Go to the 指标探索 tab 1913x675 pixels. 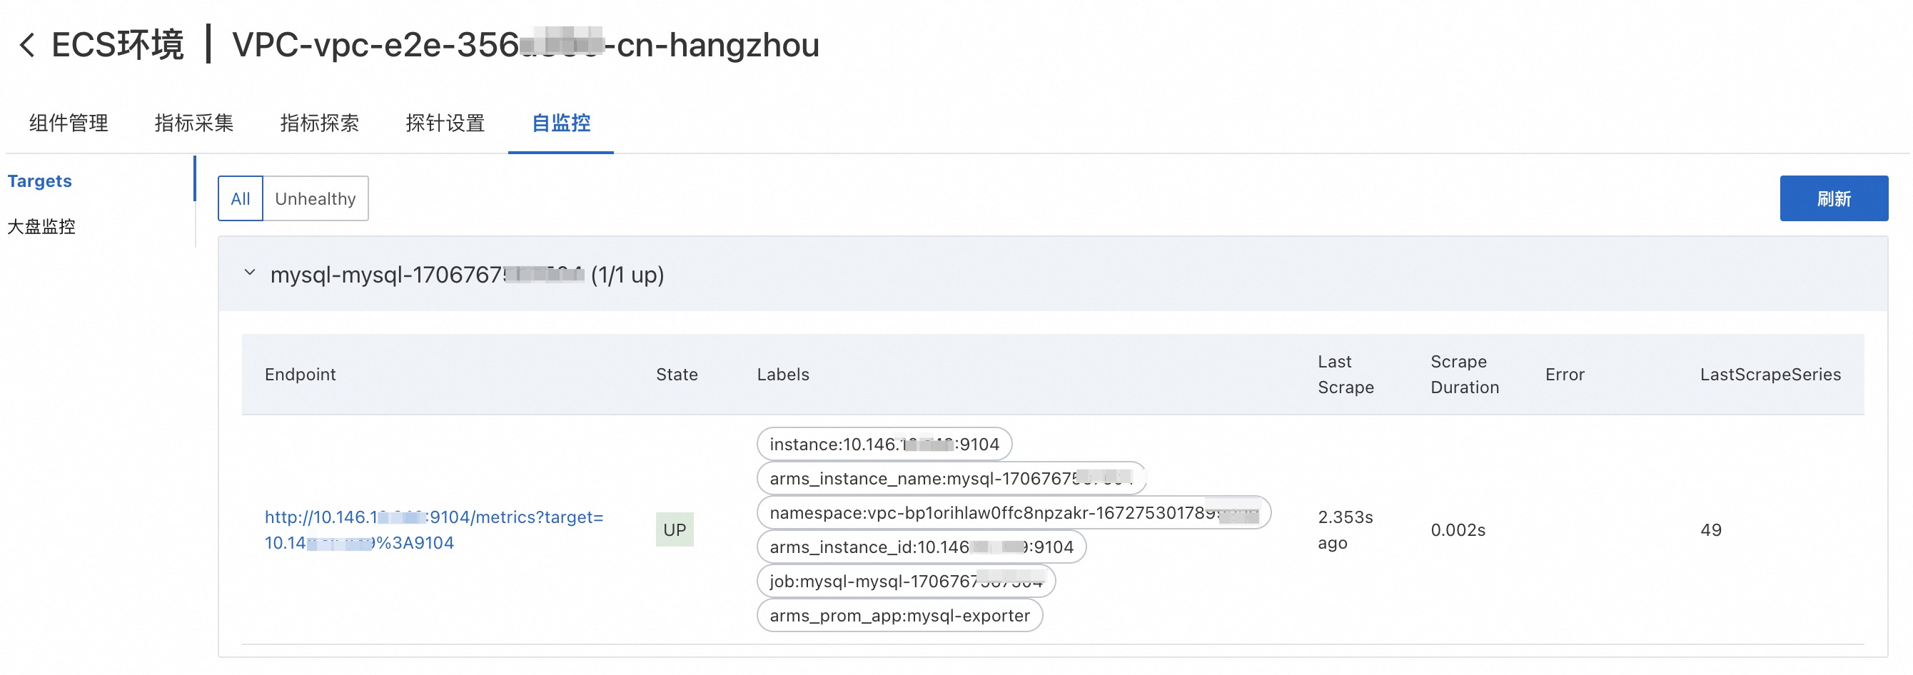point(319,123)
